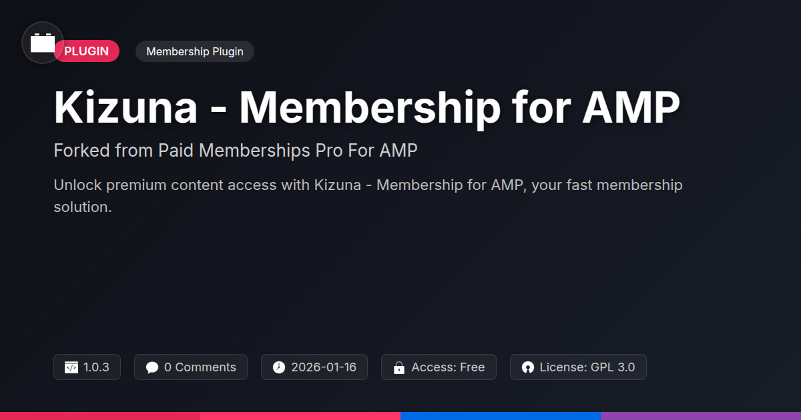Click the purple segment of the bottom bar
The width and height of the screenshot is (801, 420).
tap(701, 416)
